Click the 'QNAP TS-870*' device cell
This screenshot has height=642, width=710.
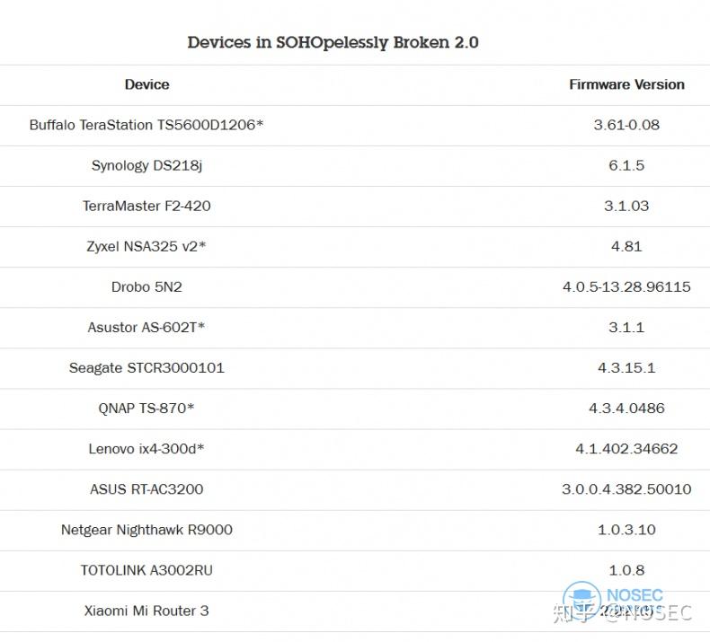point(146,408)
